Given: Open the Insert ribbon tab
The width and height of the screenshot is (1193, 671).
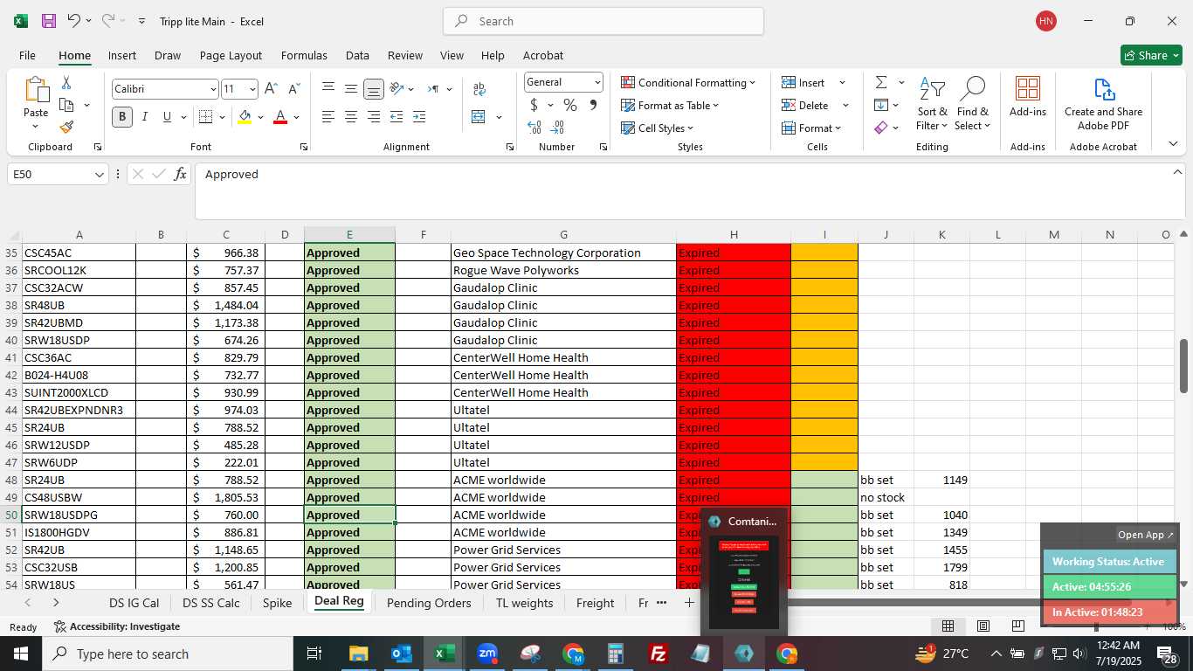Looking at the screenshot, I should tap(122, 55).
